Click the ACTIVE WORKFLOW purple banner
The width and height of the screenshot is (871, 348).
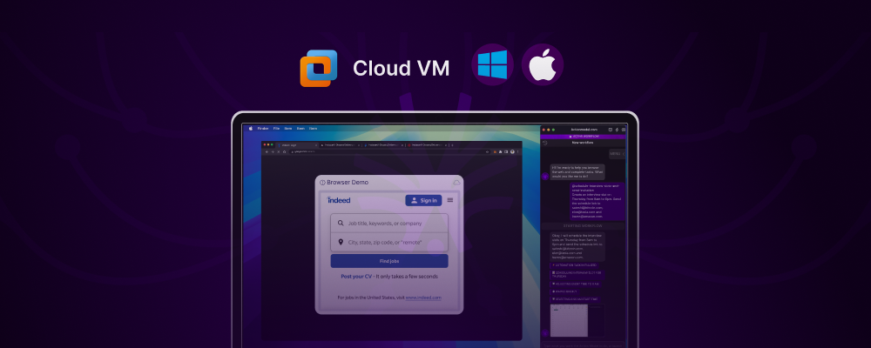[x=584, y=136]
